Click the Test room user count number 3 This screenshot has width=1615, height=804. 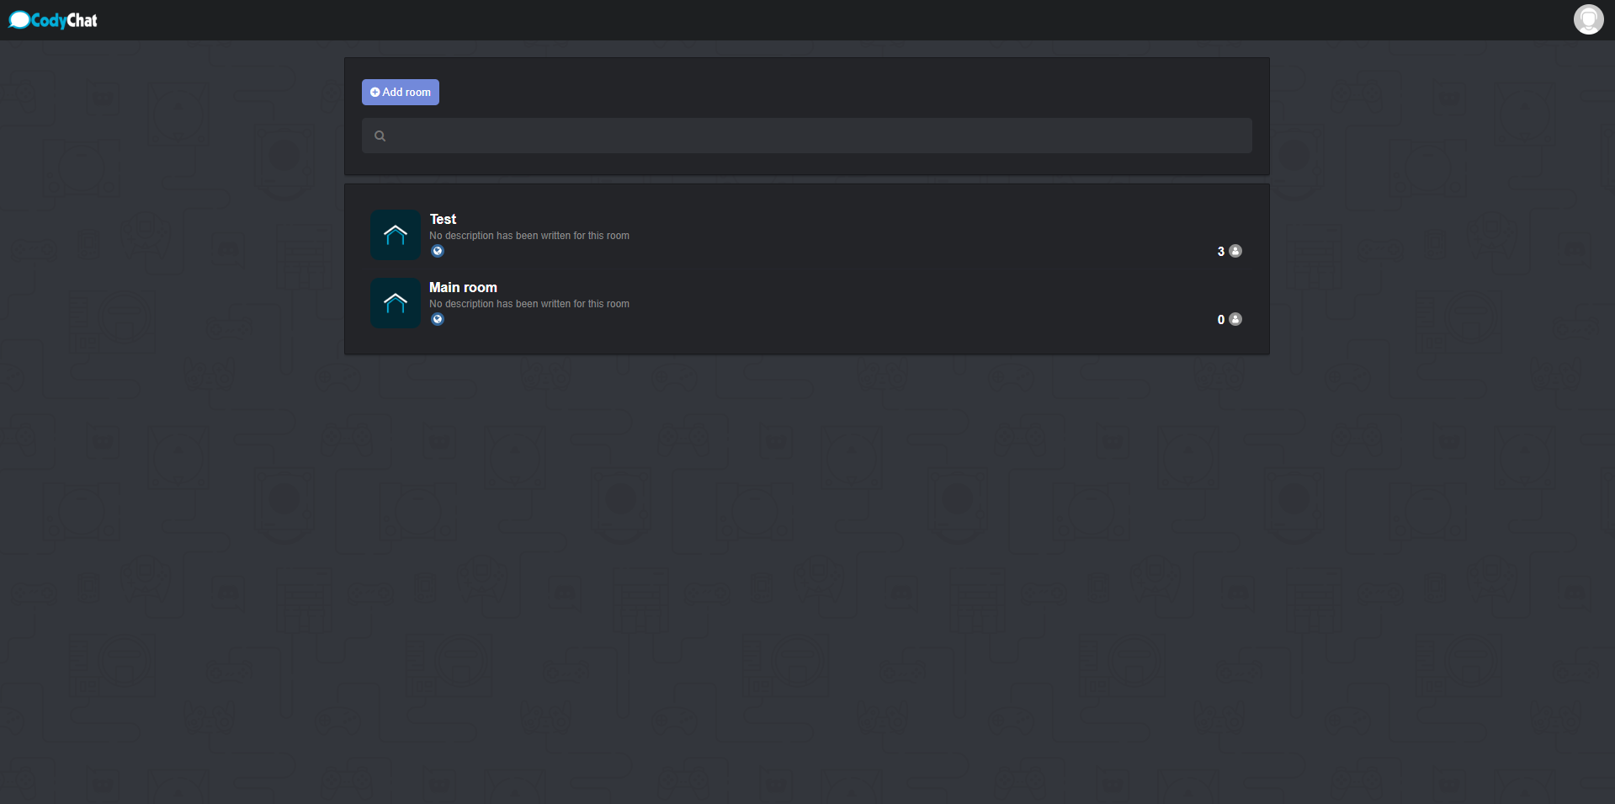pos(1221,252)
